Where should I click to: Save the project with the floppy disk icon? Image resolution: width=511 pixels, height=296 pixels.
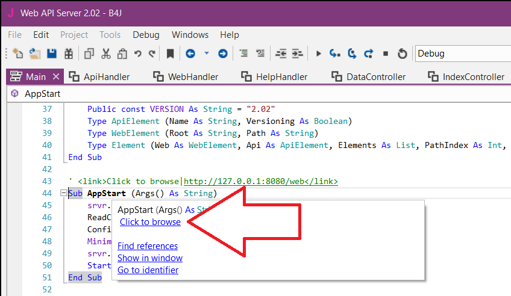(51, 54)
